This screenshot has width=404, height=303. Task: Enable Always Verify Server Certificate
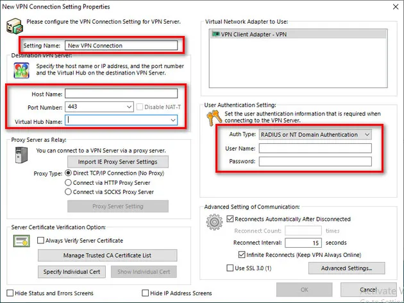click(x=41, y=241)
